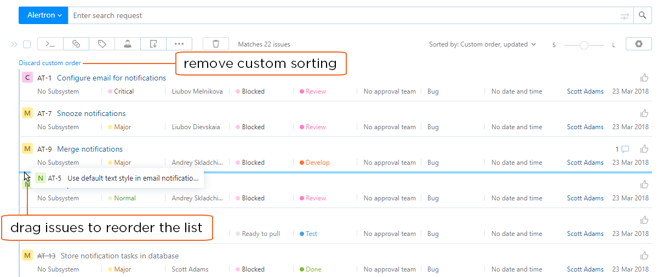Open the Alertron project dropdown

pyautogui.click(x=43, y=15)
